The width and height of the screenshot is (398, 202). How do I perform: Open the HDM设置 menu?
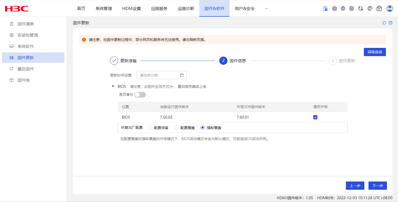tap(131, 8)
